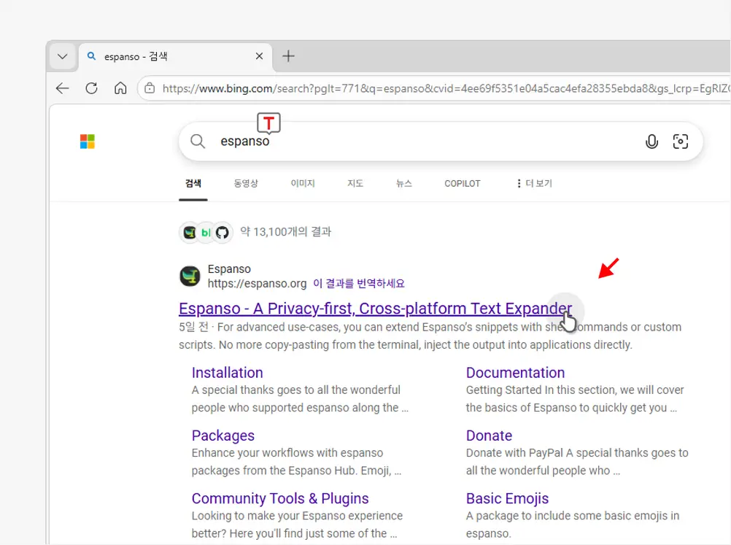
Task: Open the Installation sublink
Action: tap(227, 373)
